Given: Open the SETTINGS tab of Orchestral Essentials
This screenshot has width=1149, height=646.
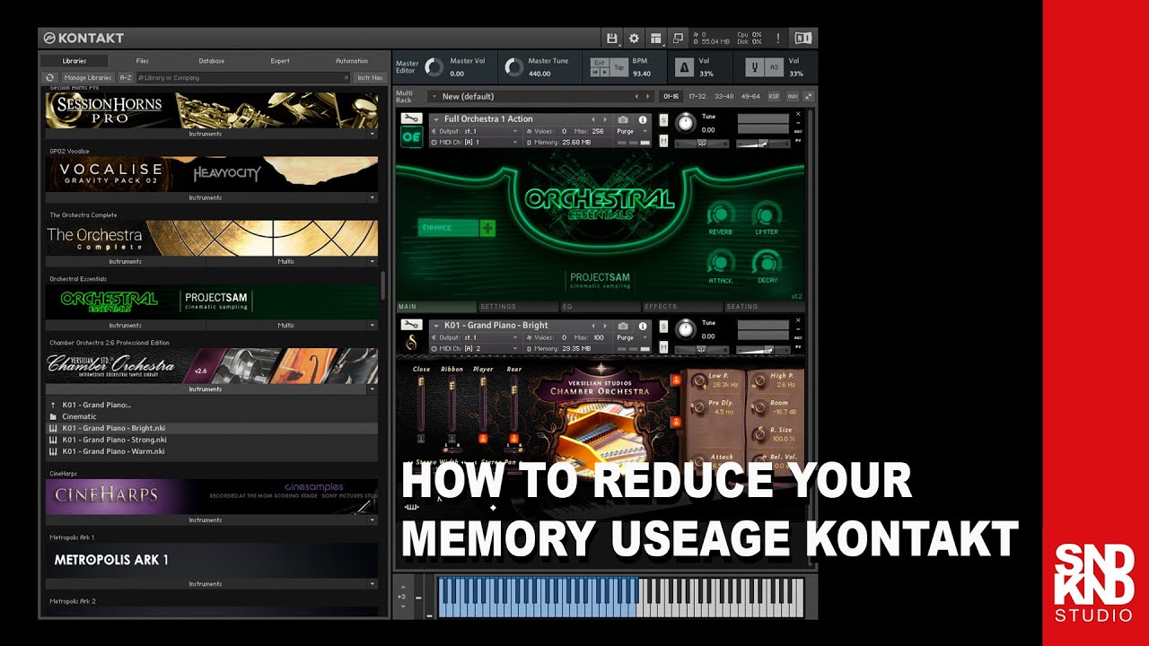Looking at the screenshot, I should tap(518, 307).
